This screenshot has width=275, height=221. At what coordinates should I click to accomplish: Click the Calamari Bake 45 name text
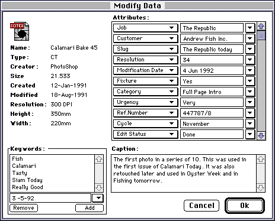click(x=74, y=48)
